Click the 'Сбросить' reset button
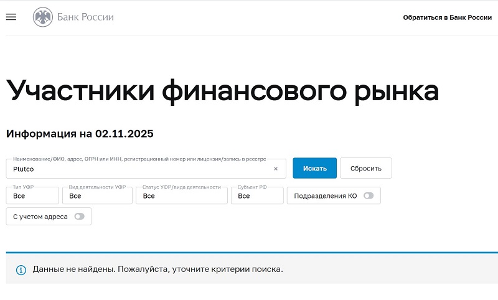The height and width of the screenshot is (300, 498). [365, 169]
